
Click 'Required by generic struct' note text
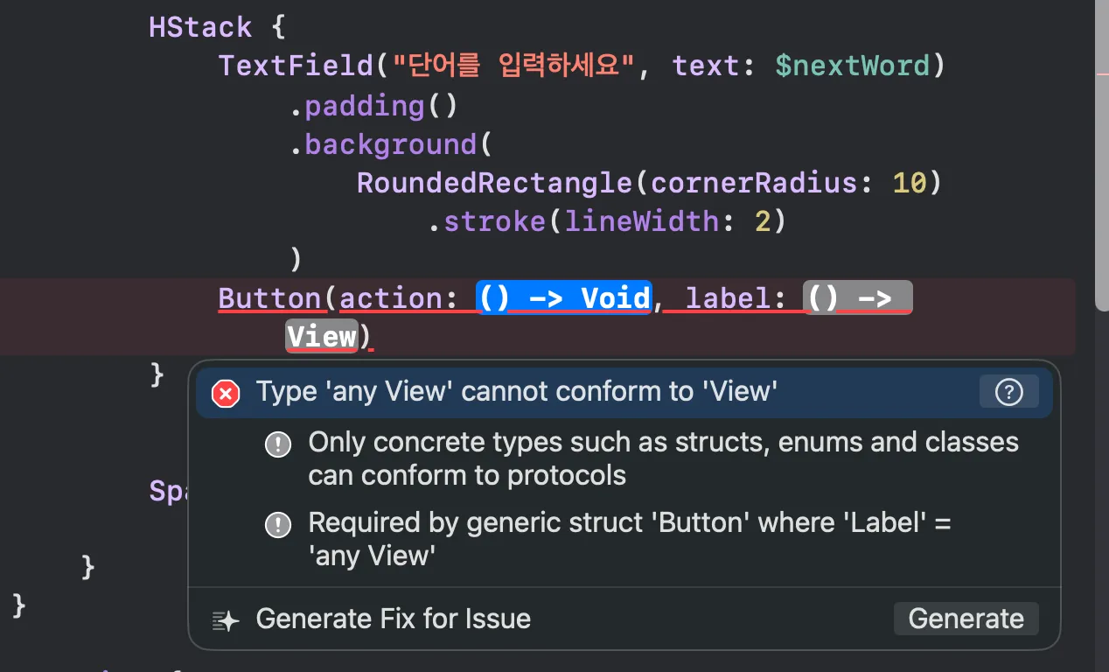(x=629, y=538)
